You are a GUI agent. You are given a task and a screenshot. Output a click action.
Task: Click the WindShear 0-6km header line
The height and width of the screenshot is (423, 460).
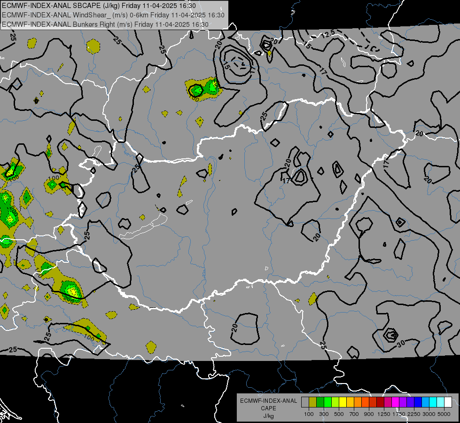point(113,15)
